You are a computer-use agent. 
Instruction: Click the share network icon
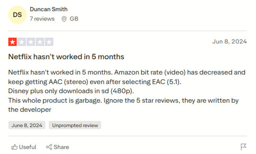pos(49,147)
